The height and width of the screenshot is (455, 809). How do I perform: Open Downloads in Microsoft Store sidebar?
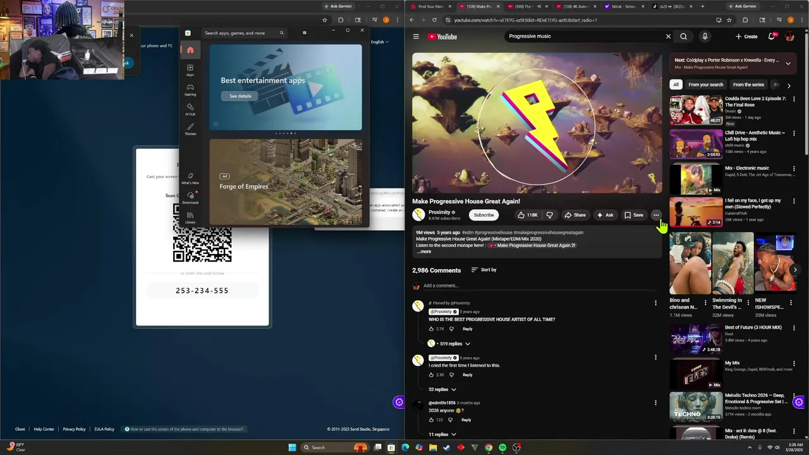pyautogui.click(x=190, y=198)
